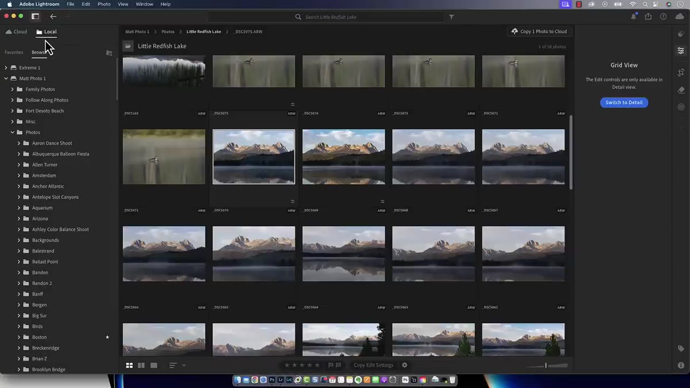Switch to the Cloud tab
The height and width of the screenshot is (388, 690).
coord(16,32)
